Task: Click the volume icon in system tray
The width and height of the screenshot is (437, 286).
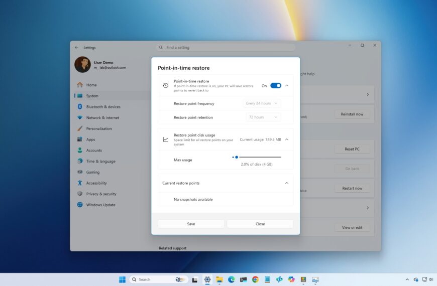Action: [431, 279]
